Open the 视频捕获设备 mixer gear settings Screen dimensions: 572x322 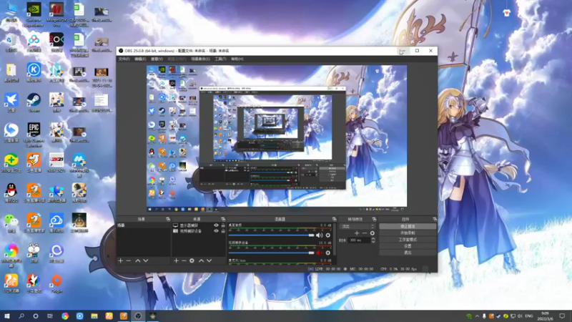click(328, 253)
